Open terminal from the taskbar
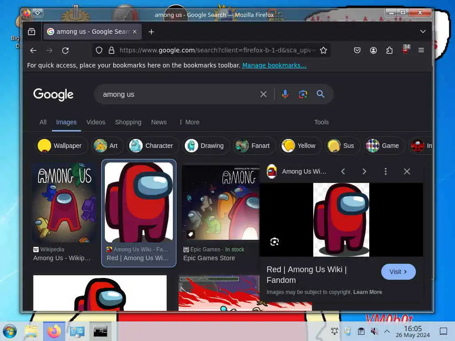 coord(100,331)
